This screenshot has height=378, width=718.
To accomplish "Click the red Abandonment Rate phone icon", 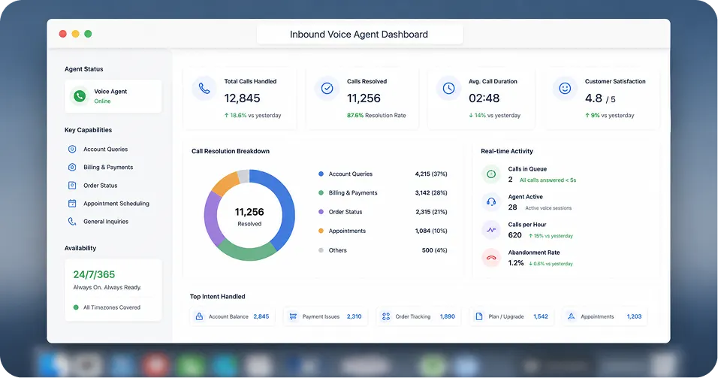I will click(x=491, y=258).
